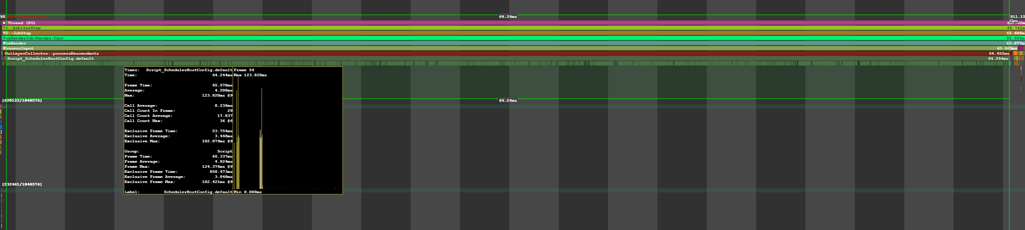The height and width of the screenshot is (230, 1025).
Task: Click the red overflow warning text
Action: (27, 17)
